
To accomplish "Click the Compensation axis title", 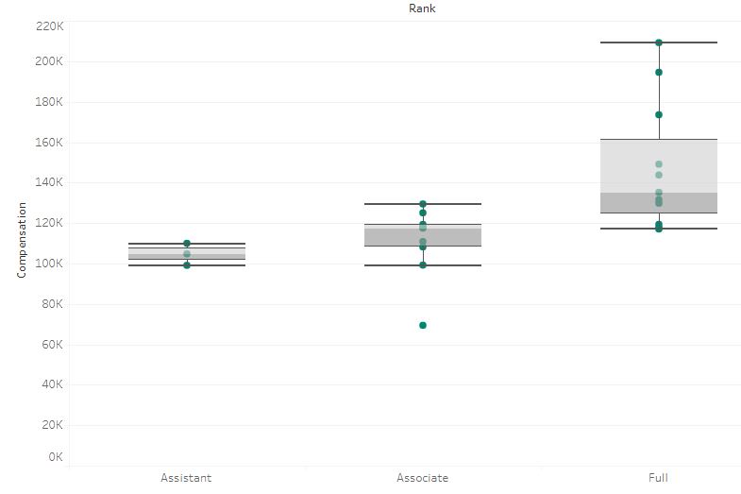I will (x=22, y=244).
